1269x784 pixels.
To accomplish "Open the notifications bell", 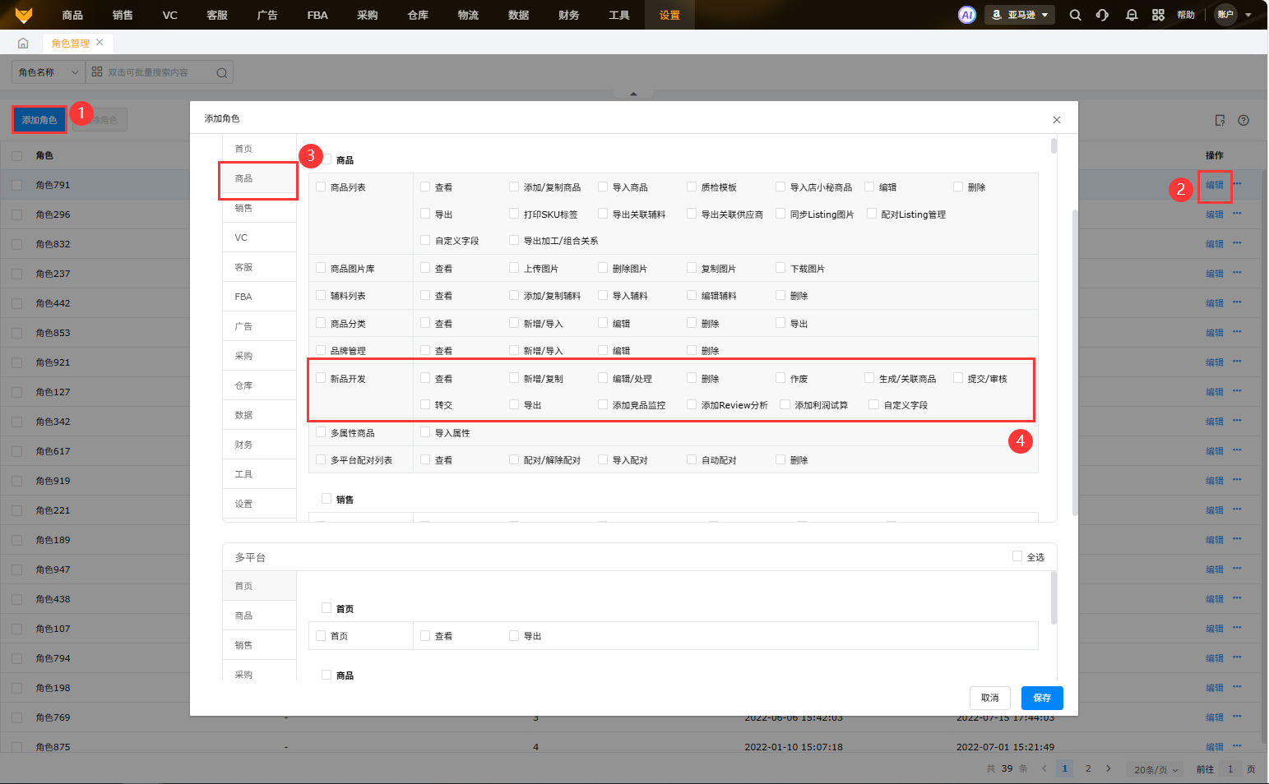I will click(1132, 15).
